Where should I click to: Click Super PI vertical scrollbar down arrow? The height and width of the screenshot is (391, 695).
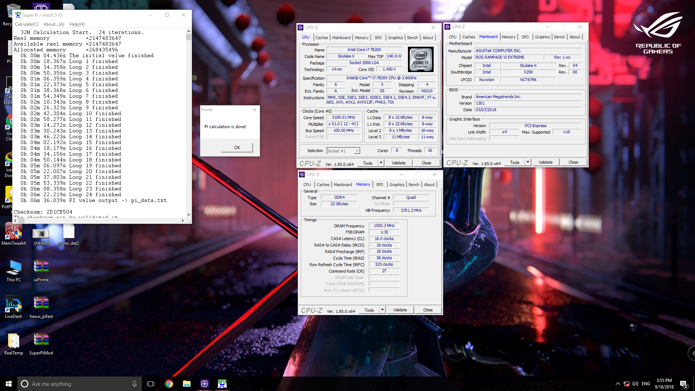point(189,214)
